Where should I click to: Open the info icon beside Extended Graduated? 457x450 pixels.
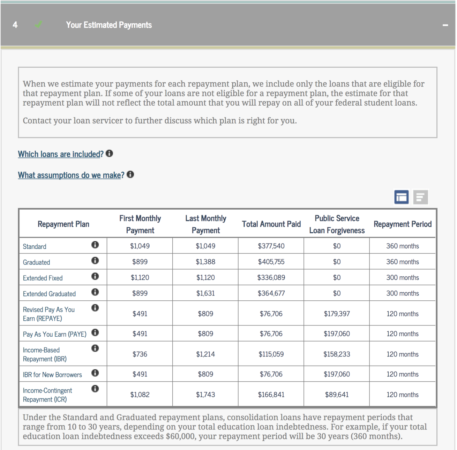coord(95,292)
